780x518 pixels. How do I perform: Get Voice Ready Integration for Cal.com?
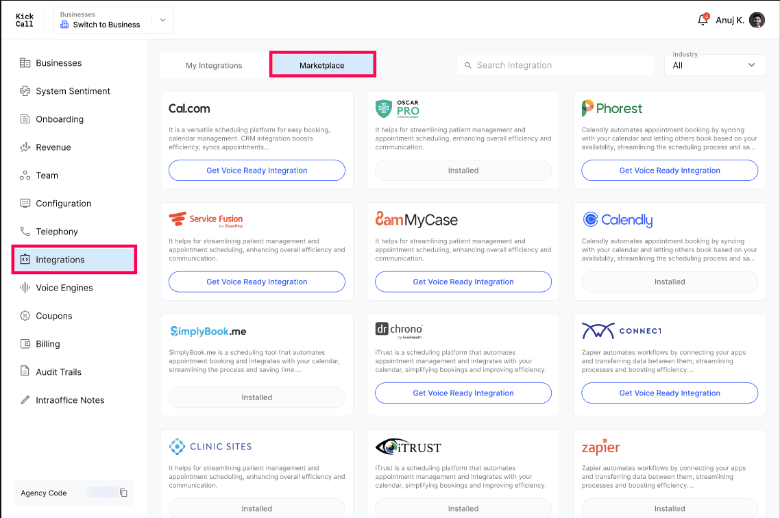(256, 171)
